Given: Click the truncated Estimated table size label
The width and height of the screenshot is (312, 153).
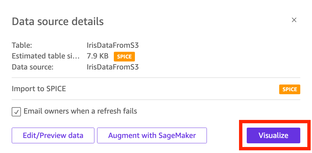Looking at the screenshot, I should tap(46, 56).
